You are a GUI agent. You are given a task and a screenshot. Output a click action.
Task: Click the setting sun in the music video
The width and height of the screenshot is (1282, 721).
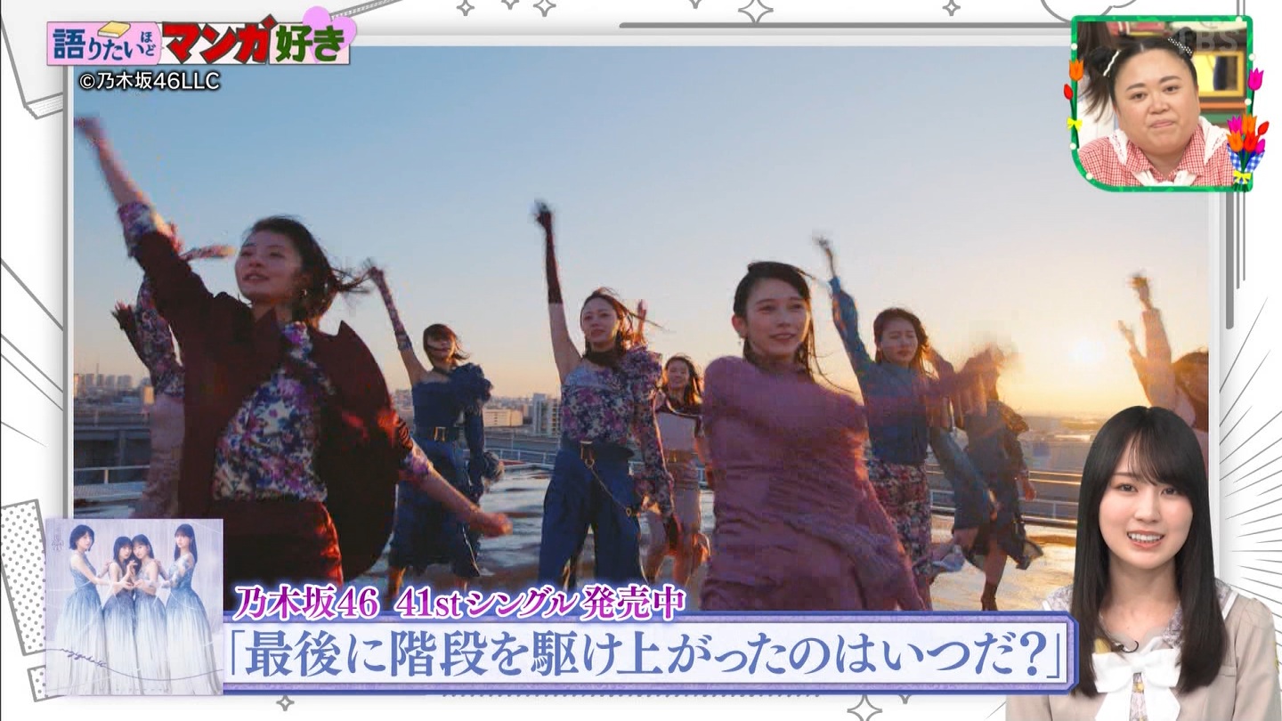1088,352
